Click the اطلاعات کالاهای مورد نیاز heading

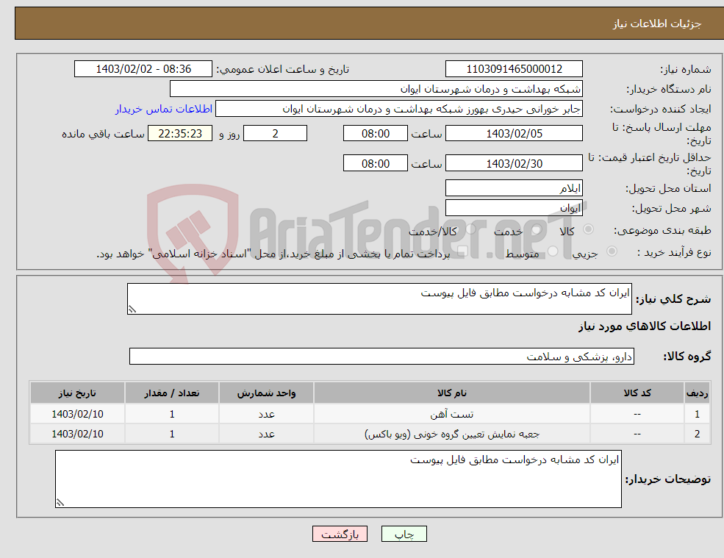[645, 326]
